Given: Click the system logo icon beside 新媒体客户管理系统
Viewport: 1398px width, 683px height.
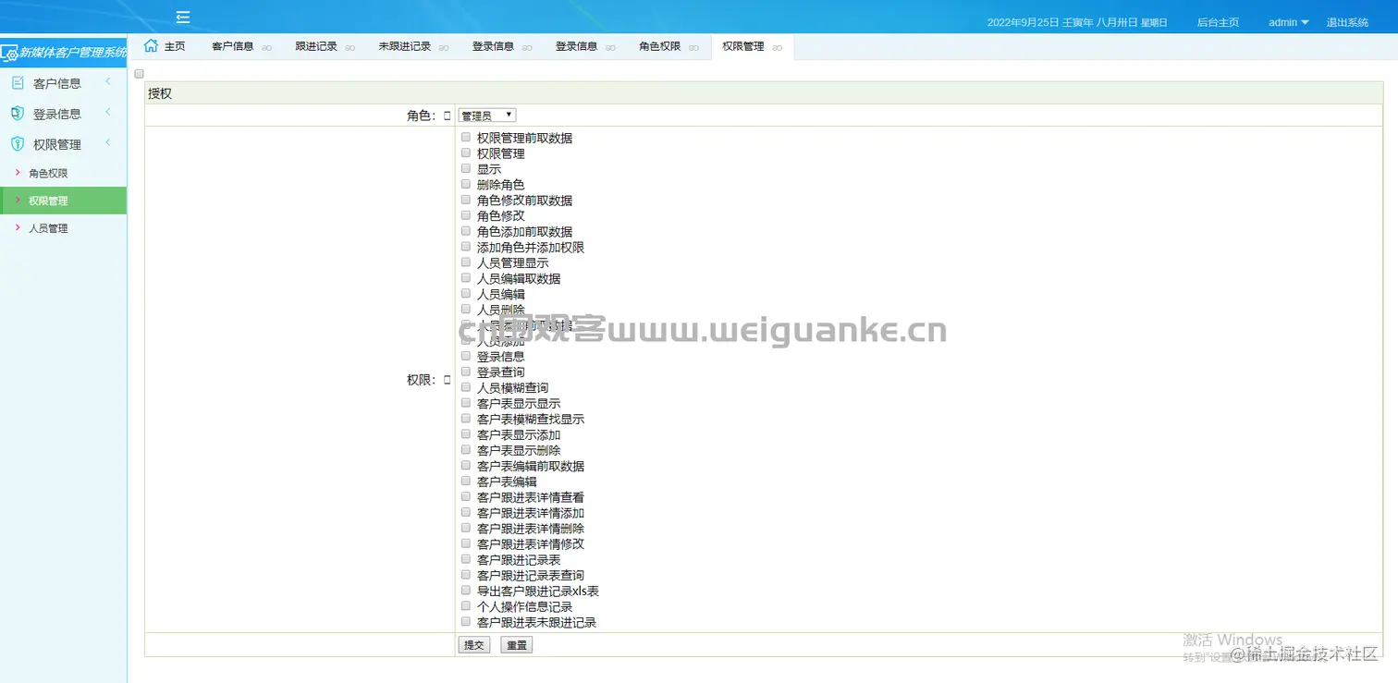Looking at the screenshot, I should pyautogui.click(x=8, y=53).
